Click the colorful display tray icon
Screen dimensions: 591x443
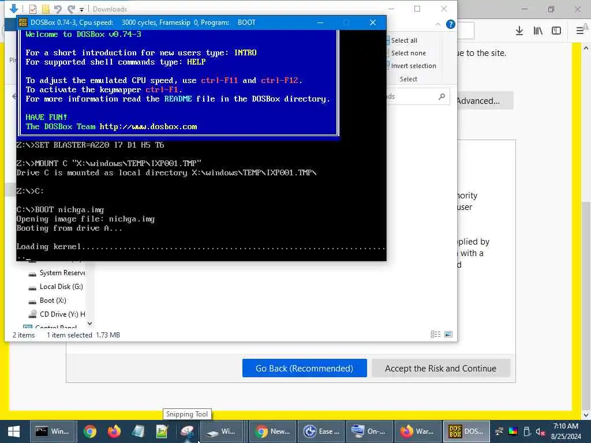[513, 431]
